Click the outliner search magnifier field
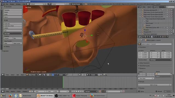 coord(170,7)
